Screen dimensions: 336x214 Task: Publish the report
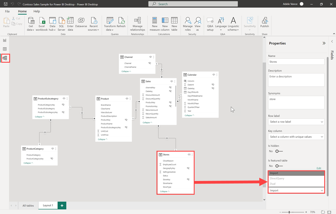coord(265,22)
